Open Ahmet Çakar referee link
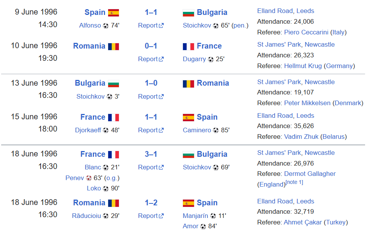The width and height of the screenshot is (367, 234). (x=303, y=222)
